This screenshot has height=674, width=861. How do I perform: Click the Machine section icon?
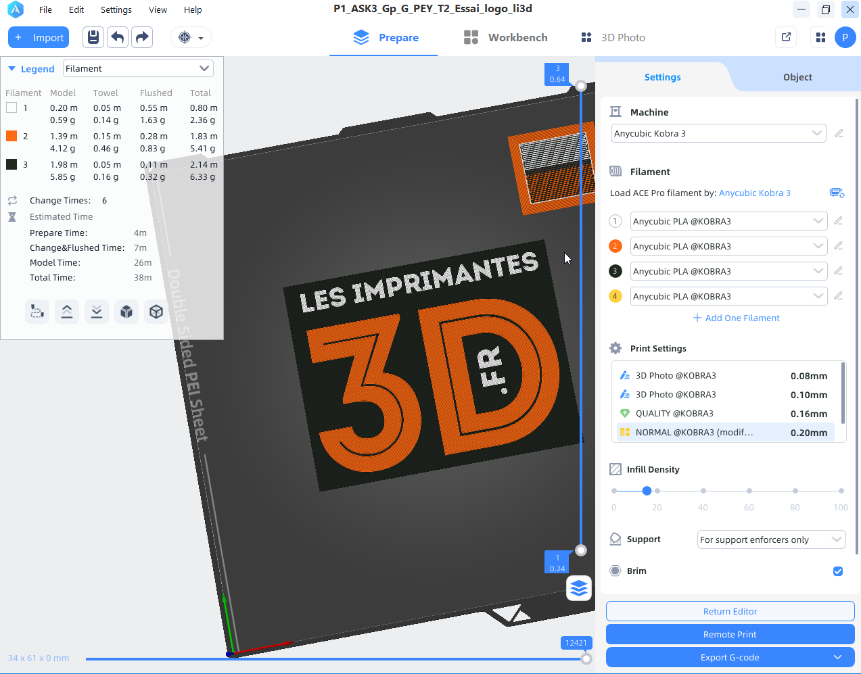click(x=615, y=112)
